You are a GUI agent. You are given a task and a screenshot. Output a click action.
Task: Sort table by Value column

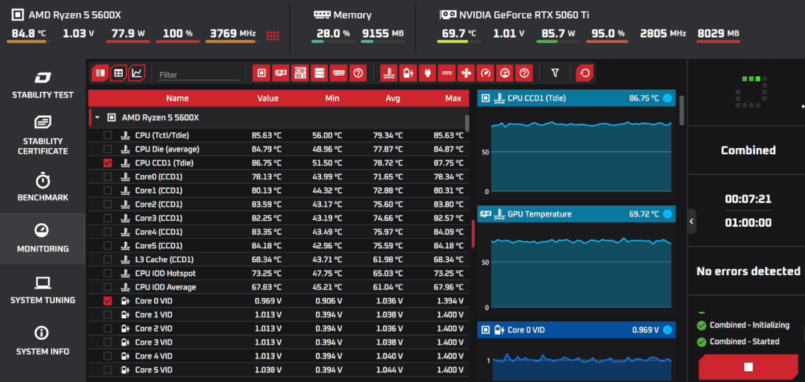[268, 98]
